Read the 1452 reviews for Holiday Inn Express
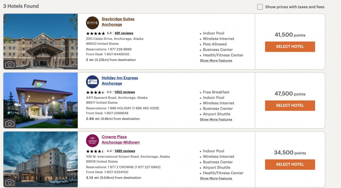 tap(125, 92)
